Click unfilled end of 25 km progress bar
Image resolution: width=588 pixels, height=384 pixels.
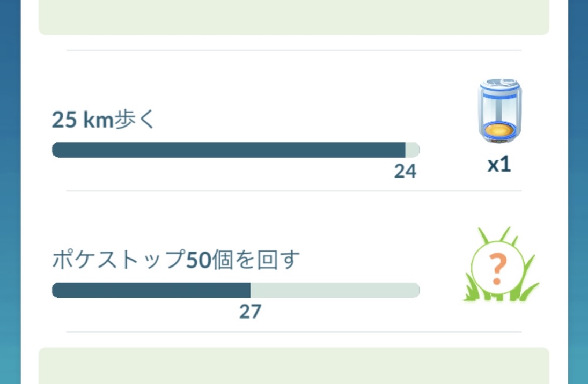pos(412,150)
